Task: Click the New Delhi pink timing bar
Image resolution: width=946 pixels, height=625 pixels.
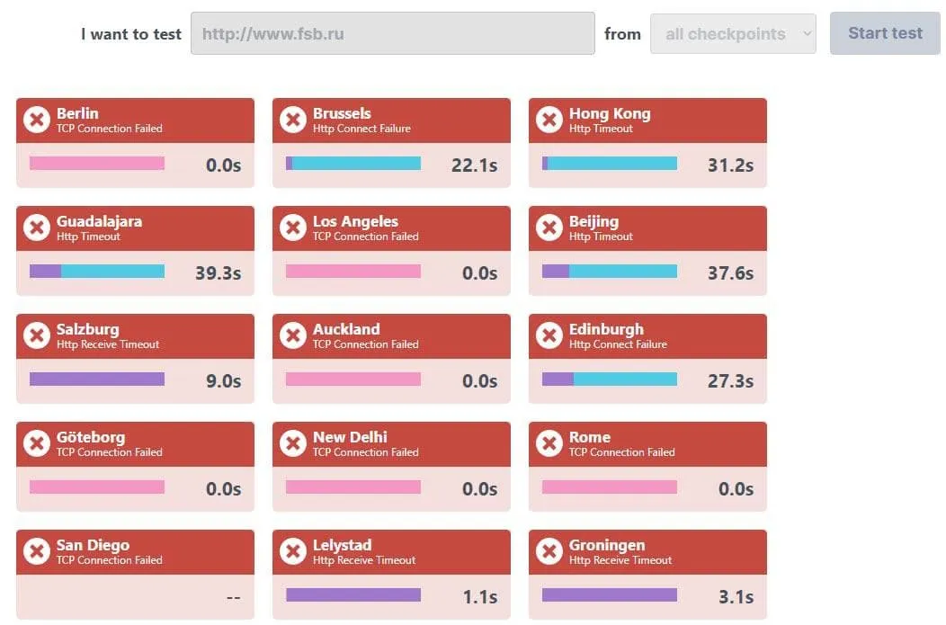Action: (353, 487)
